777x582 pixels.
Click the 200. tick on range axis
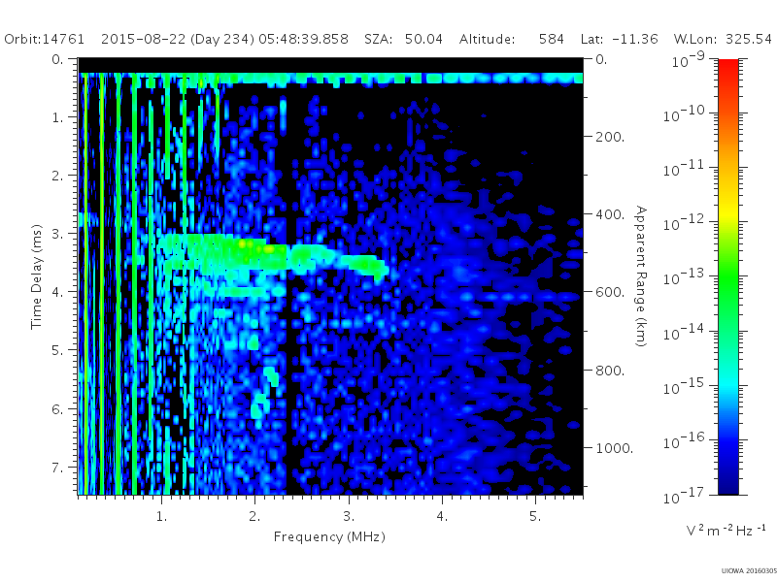[610, 137]
